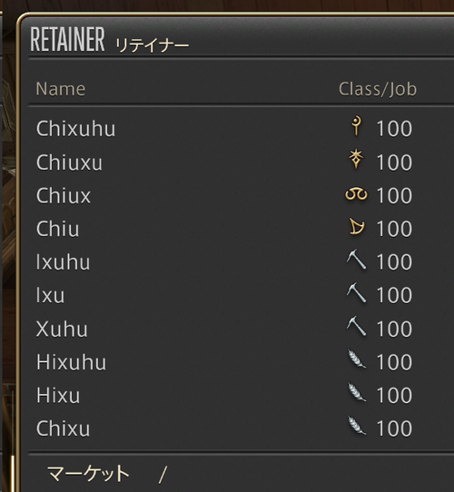Click Hixuhu's botanist leaf icon
This screenshot has width=454, height=492.
[x=357, y=359]
